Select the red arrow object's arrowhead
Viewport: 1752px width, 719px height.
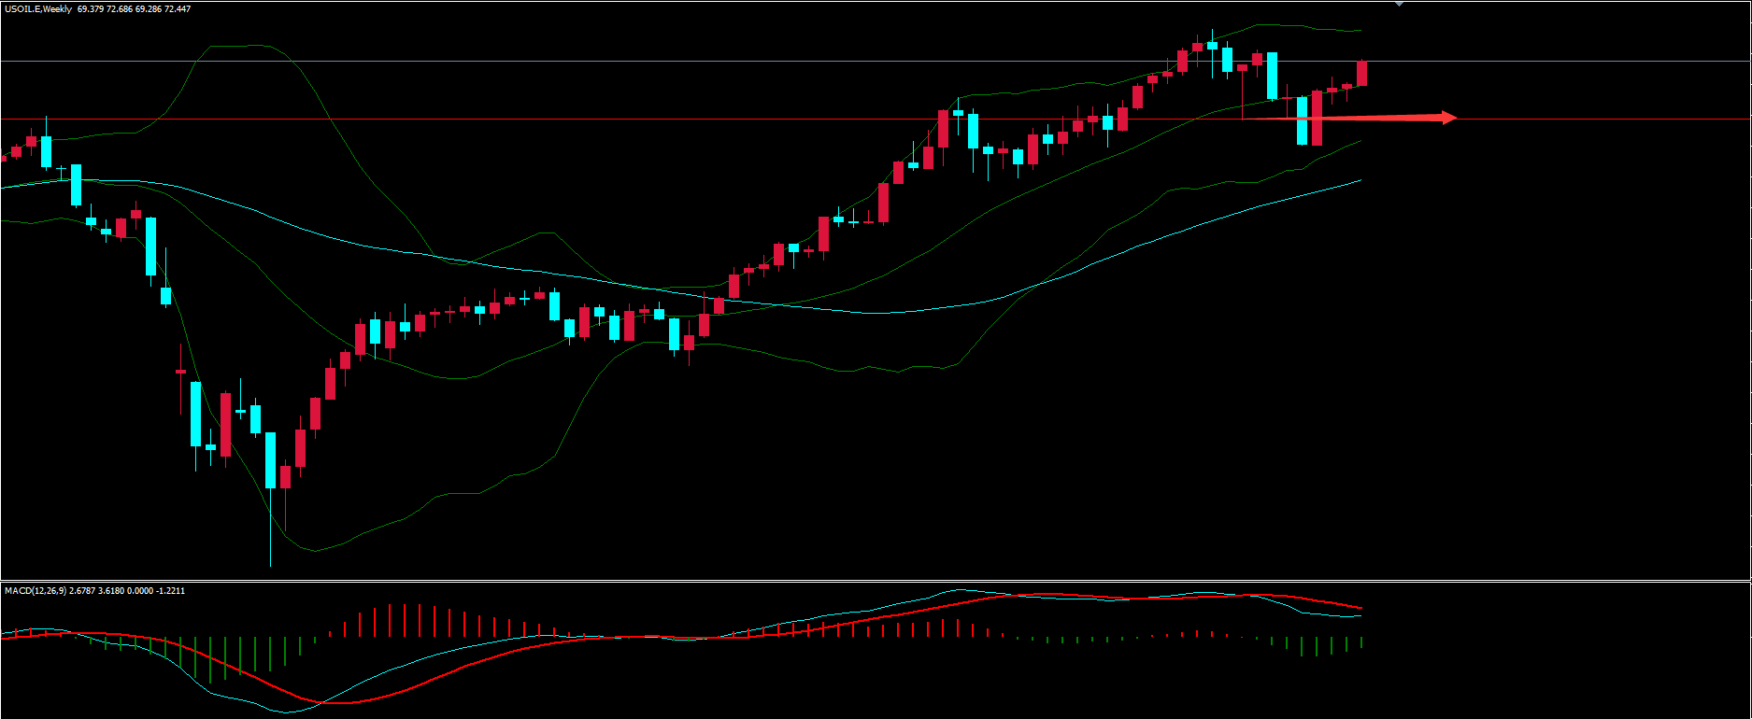(x=1448, y=118)
